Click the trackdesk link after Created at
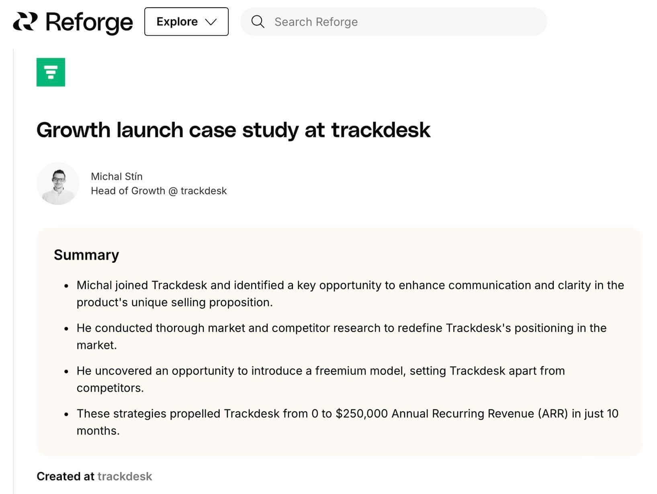 pyautogui.click(x=125, y=476)
